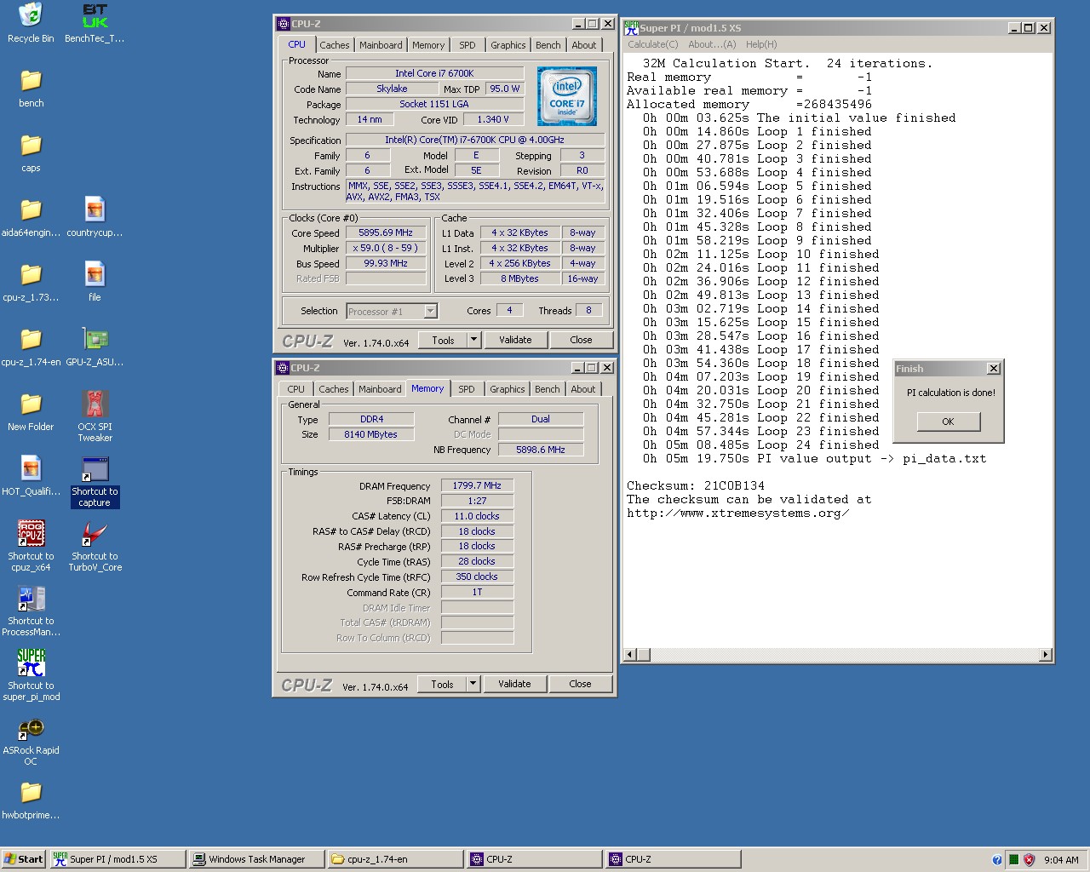Viewport: 1090px width, 872px height.
Task: Open the Bench tab in upper CPU-Z
Action: pyautogui.click(x=548, y=45)
